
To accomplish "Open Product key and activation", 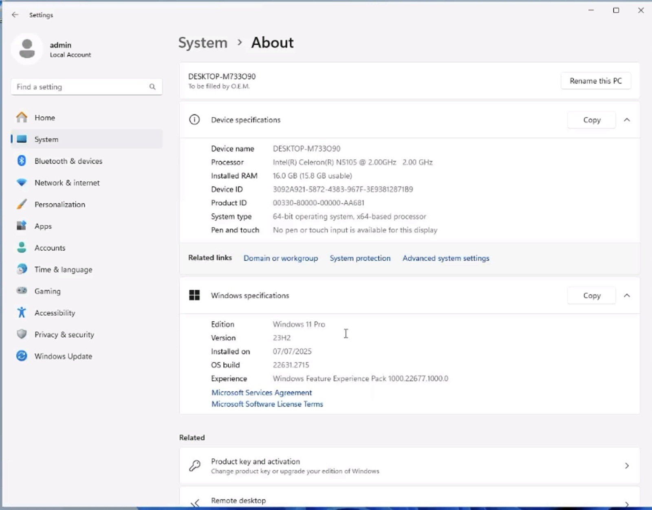I will (x=410, y=466).
